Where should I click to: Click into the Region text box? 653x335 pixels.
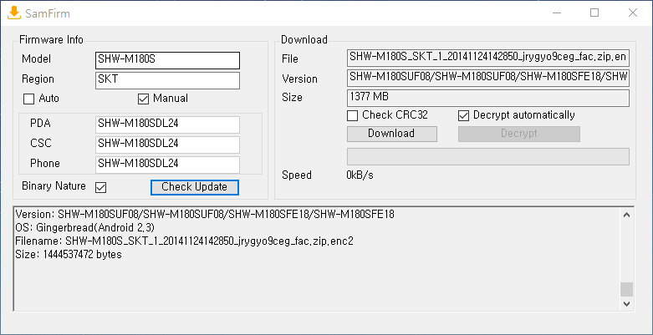coord(168,80)
